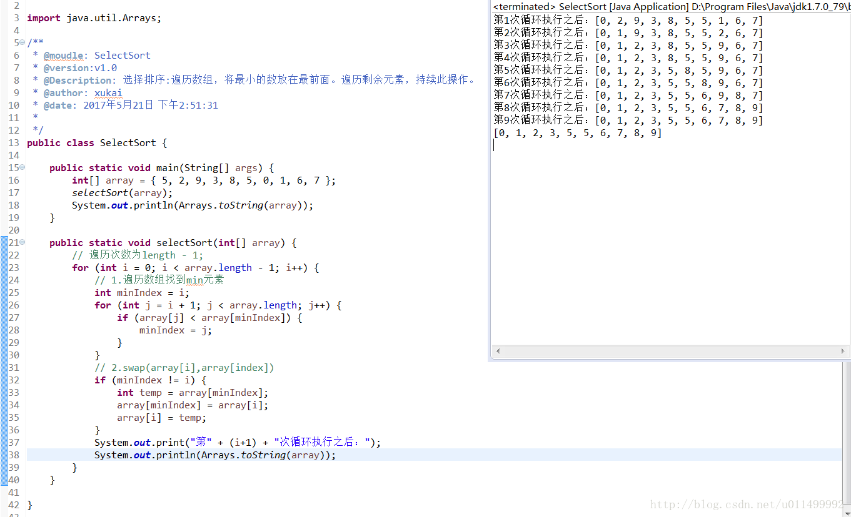Viewport: 851px width, 517px height.
Task: Click console output line '第1次循环执行之后'
Action: tap(628, 20)
